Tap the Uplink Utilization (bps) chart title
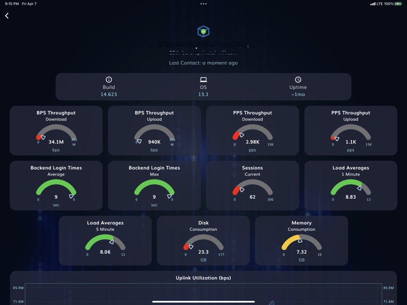407x305 pixels. click(203, 278)
